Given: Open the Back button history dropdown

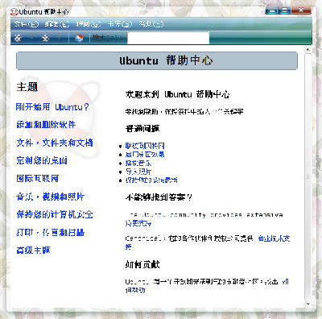Looking at the screenshot, I should coord(31,39).
